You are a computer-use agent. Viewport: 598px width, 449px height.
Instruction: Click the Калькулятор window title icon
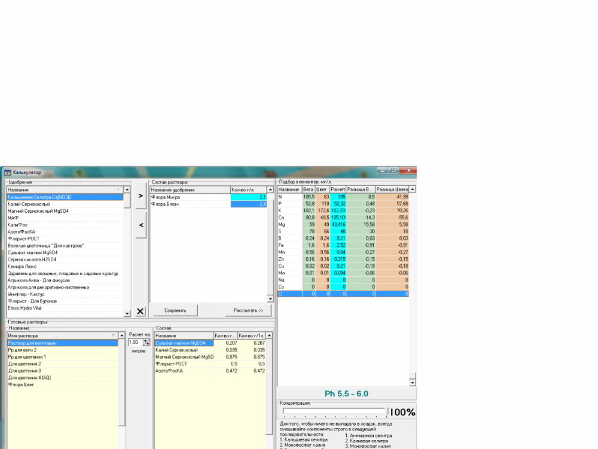7,173
